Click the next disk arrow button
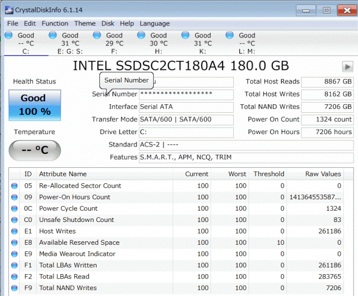 point(348,67)
